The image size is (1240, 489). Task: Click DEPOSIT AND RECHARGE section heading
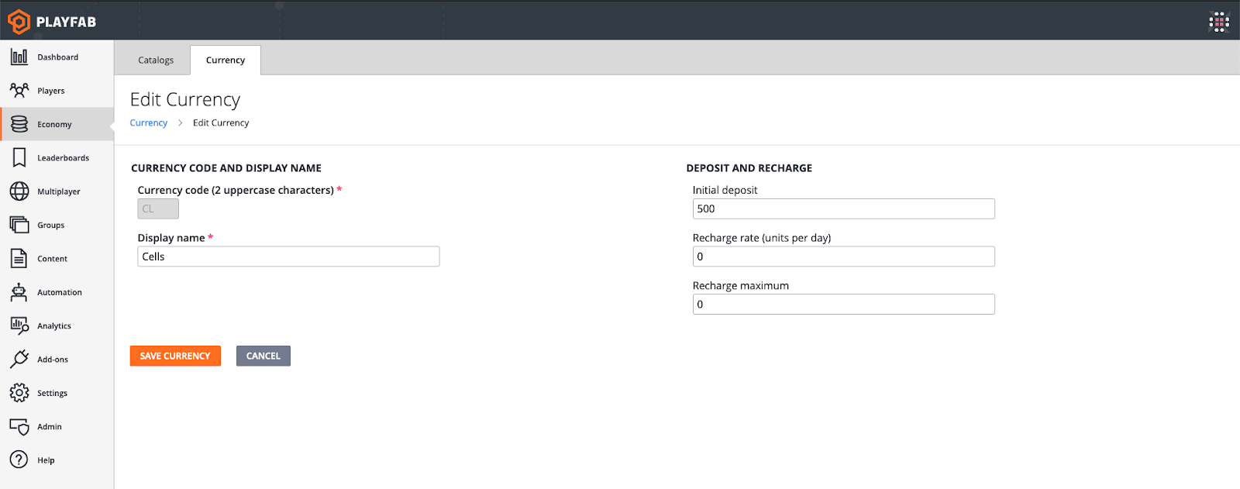(749, 168)
